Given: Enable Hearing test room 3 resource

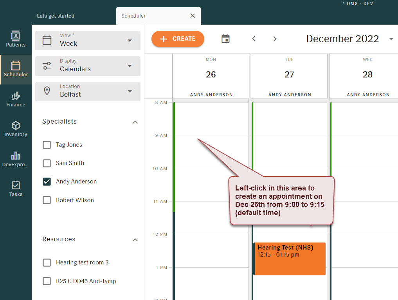Looking at the screenshot, I should [47, 262].
